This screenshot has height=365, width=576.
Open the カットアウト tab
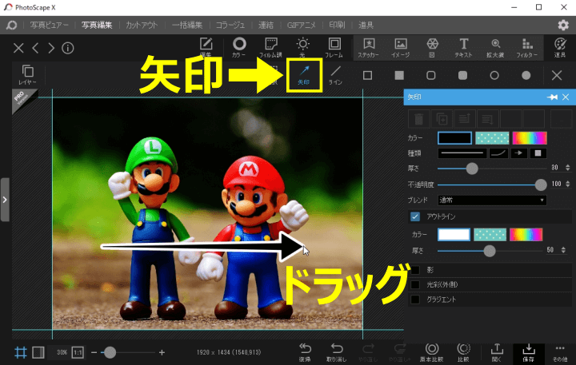coord(142,25)
